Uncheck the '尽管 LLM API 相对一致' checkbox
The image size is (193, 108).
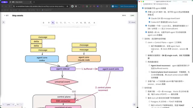(x=146, y=12)
